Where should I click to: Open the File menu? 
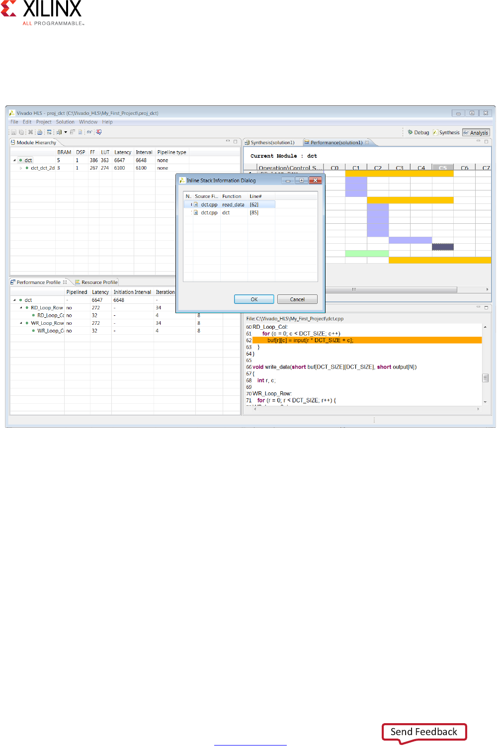(14, 122)
